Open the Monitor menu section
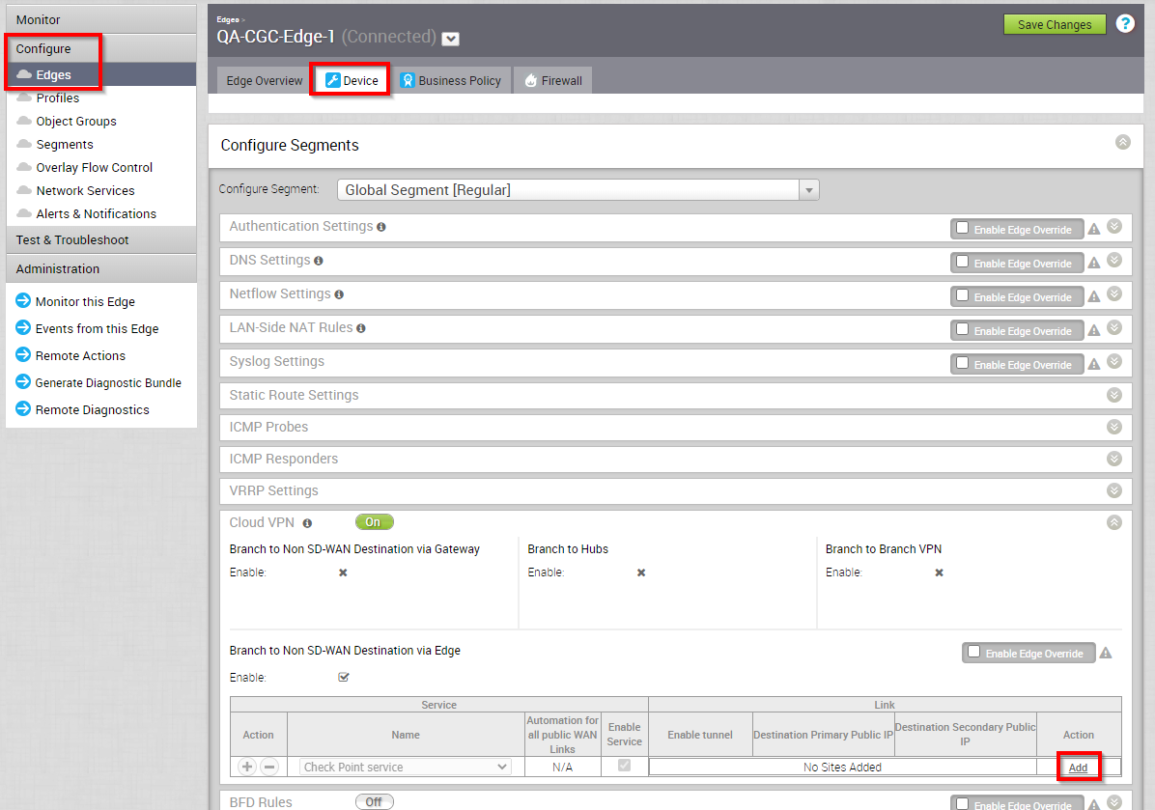Screen dimensions: 1155x810 [x=101, y=19]
